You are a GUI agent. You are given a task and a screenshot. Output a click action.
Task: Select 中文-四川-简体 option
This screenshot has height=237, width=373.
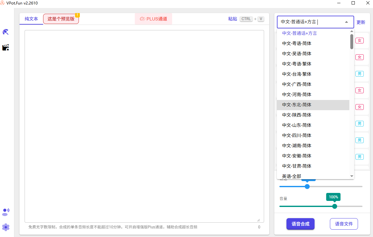coord(313,136)
